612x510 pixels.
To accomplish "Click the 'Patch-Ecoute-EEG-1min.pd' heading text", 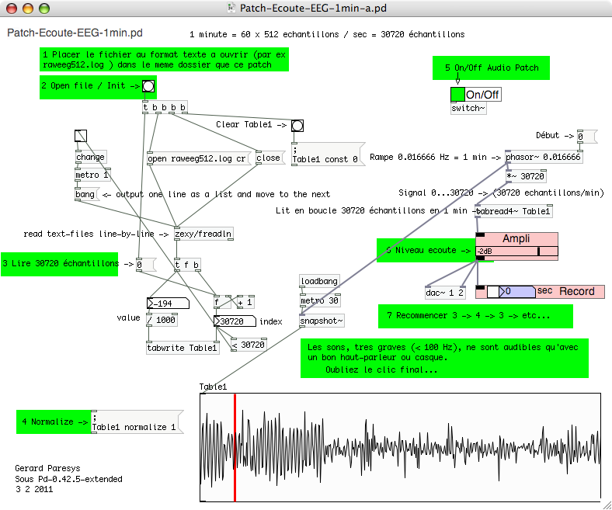I will [75, 33].
